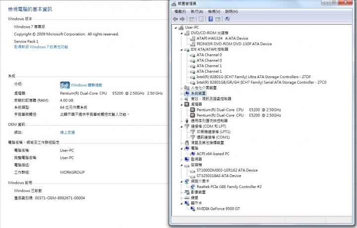Open Properties from the Device Manager toolbar

(201, 19)
